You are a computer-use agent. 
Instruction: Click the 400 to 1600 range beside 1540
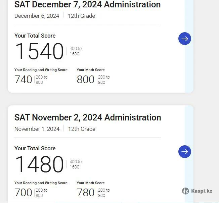click(76, 51)
